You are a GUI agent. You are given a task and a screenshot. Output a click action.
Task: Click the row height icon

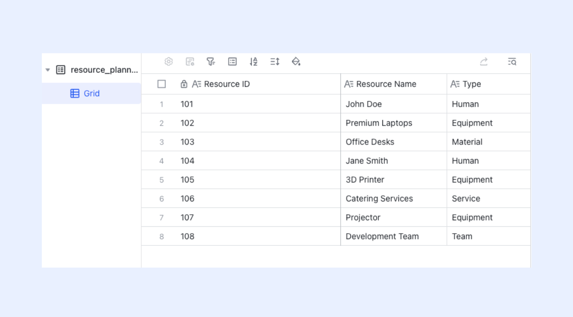point(275,61)
